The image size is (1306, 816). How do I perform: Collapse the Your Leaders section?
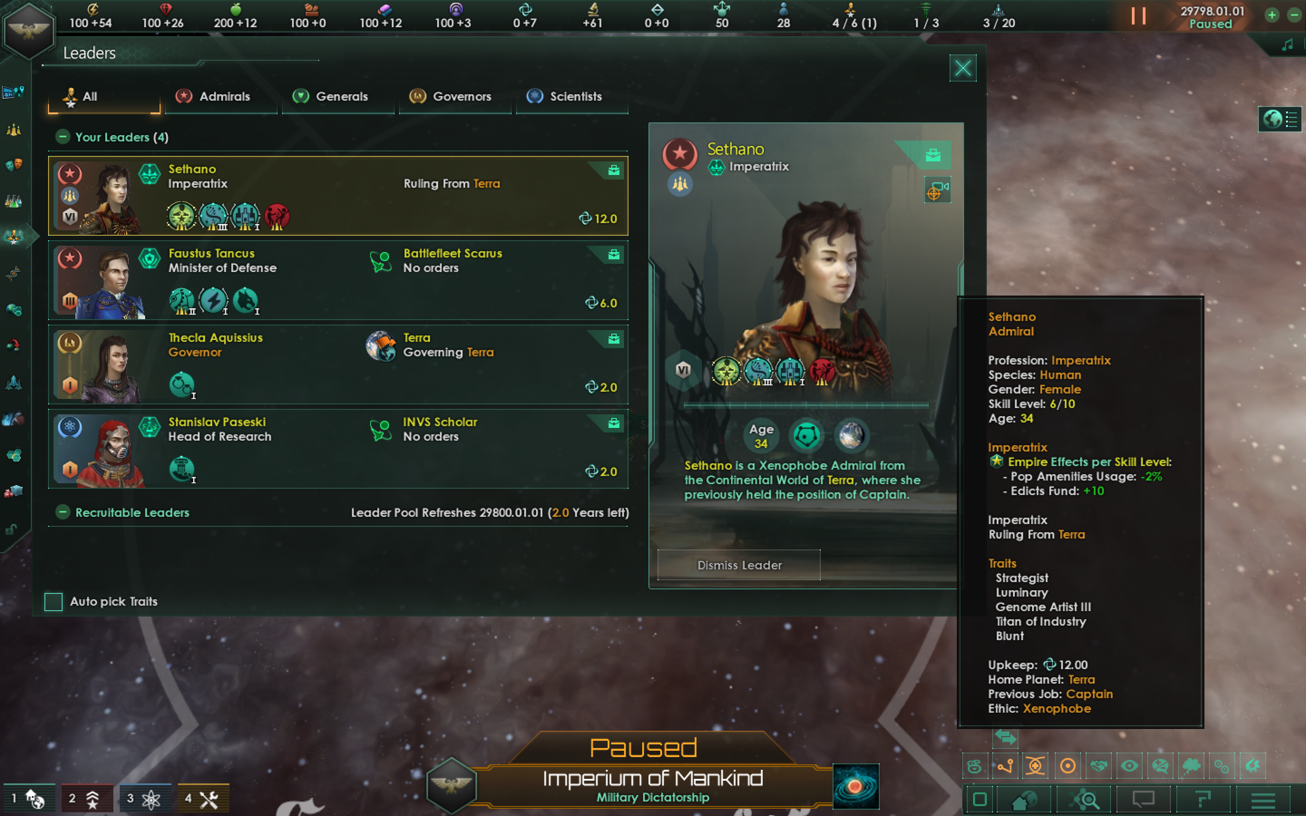pos(63,136)
